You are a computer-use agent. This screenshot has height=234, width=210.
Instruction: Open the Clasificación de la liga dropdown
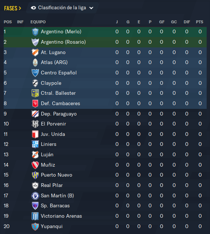[62, 8]
